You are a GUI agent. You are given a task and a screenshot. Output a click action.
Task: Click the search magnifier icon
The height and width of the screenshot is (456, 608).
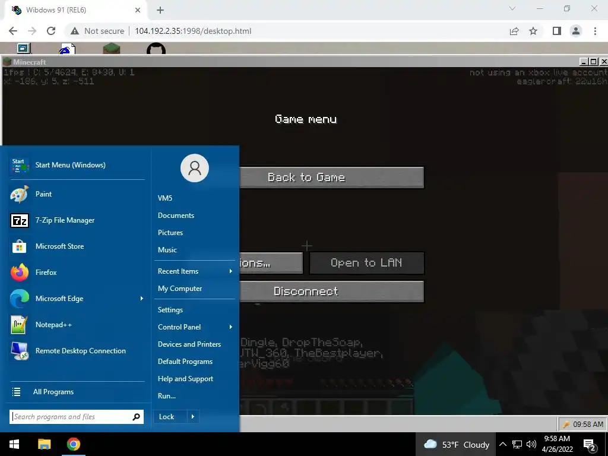(x=136, y=417)
